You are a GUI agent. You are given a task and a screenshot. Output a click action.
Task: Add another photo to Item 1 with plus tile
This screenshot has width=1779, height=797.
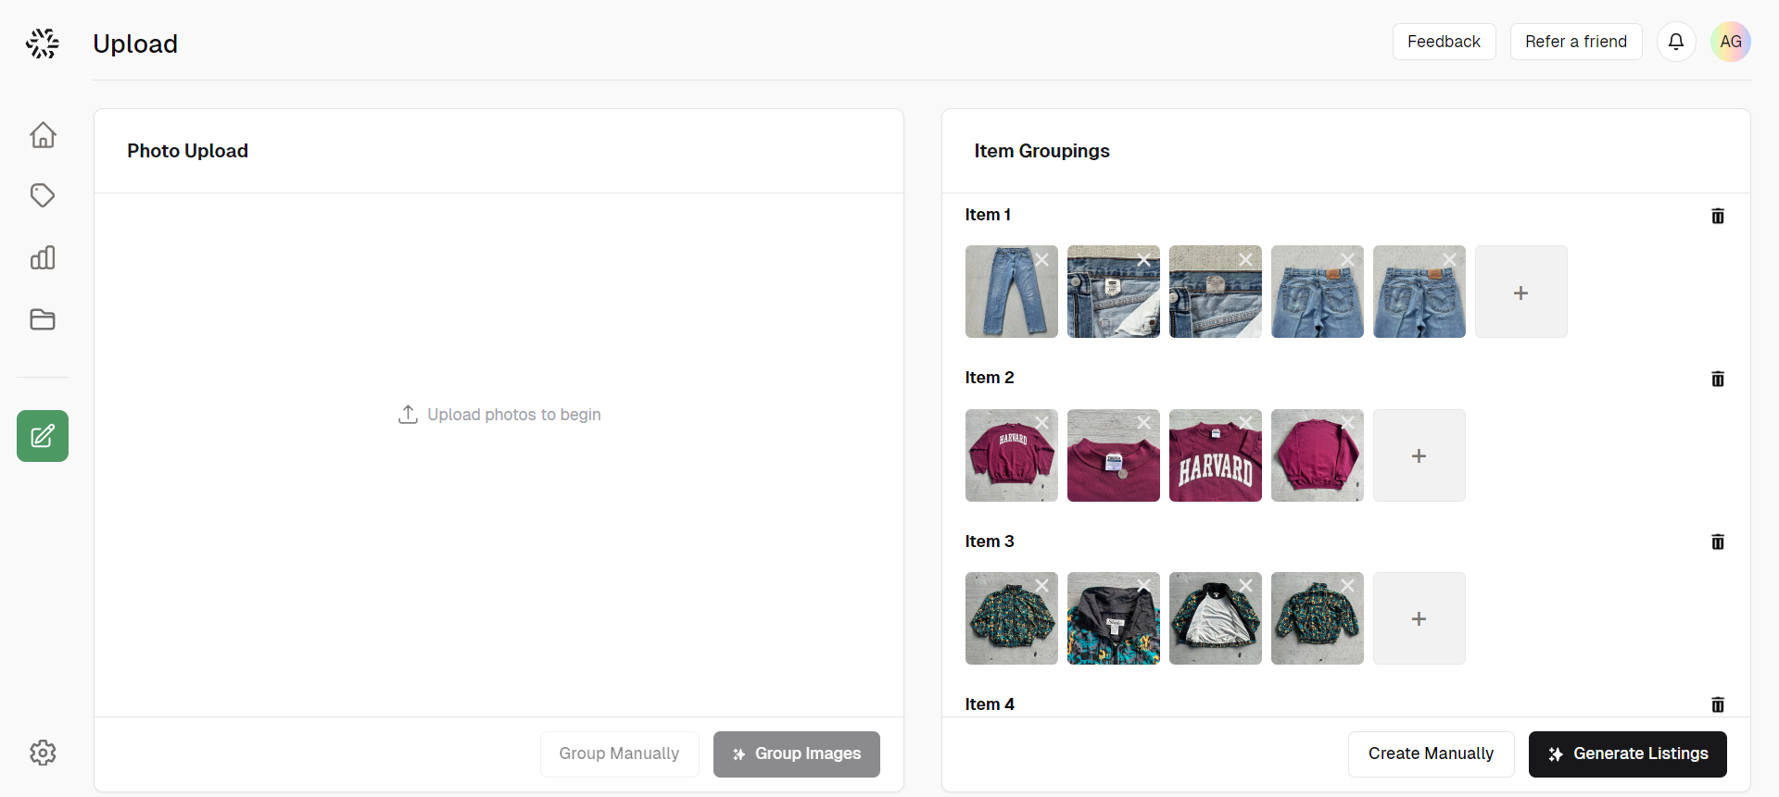pos(1520,292)
